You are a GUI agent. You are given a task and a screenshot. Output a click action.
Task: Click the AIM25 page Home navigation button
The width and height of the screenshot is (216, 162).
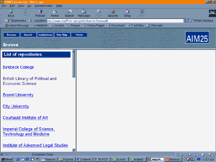[79, 35]
